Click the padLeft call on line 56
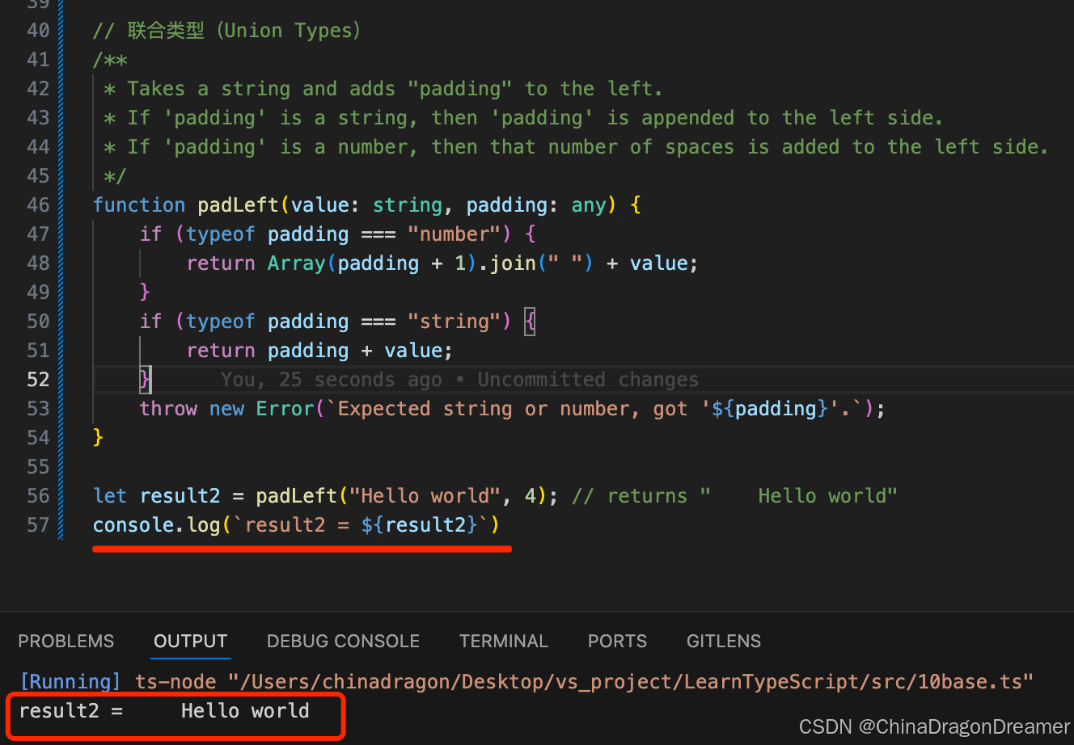This screenshot has width=1074, height=745. point(297,496)
